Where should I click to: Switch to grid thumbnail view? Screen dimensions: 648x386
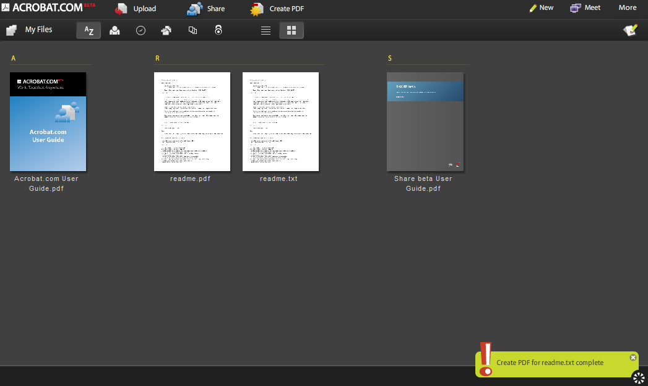pyautogui.click(x=292, y=30)
